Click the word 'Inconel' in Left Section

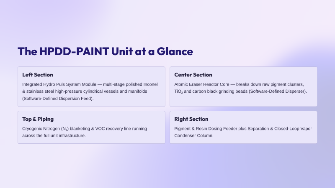(150, 84)
